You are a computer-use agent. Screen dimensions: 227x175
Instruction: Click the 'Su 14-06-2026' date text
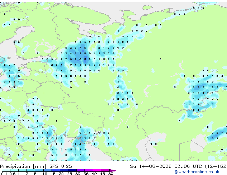151,166
